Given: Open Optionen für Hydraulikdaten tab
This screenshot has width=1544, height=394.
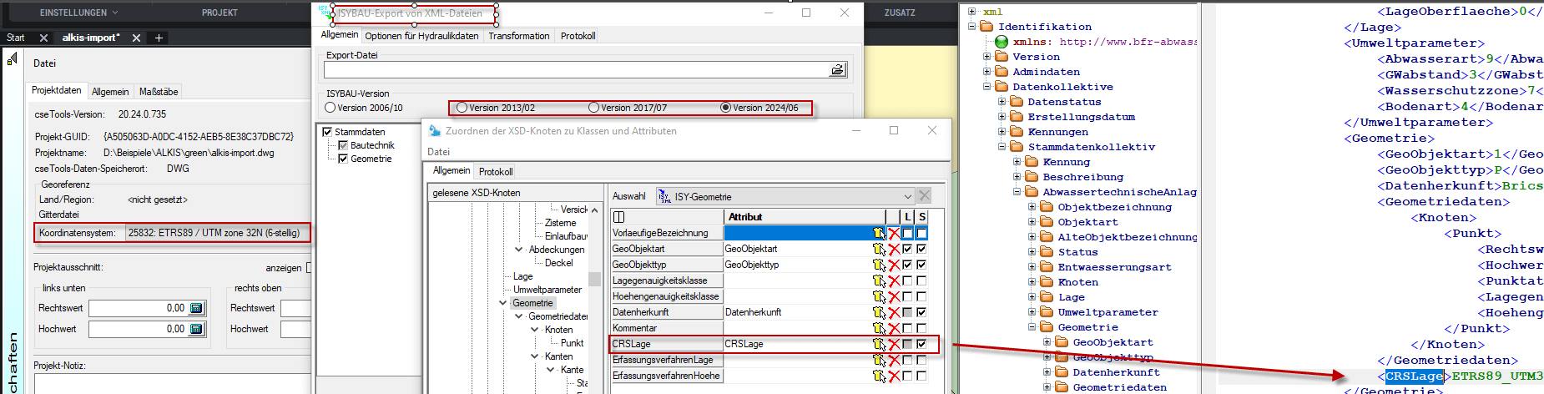Looking at the screenshot, I should (x=421, y=36).
